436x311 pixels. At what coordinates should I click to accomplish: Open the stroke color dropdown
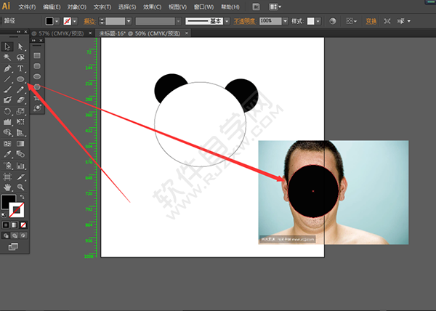pos(76,22)
